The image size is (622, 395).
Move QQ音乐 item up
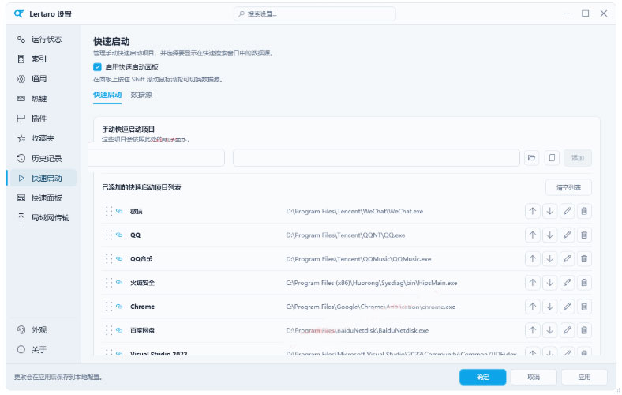coord(532,259)
